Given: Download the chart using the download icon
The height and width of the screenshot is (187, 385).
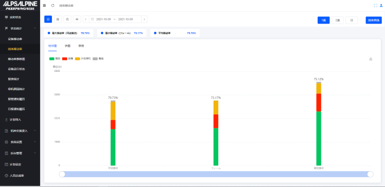Looking at the screenshot, I should 371,59.
